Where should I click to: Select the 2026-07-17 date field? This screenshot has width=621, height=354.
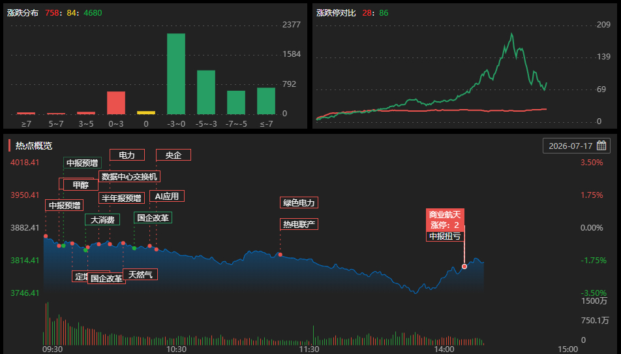click(x=576, y=146)
